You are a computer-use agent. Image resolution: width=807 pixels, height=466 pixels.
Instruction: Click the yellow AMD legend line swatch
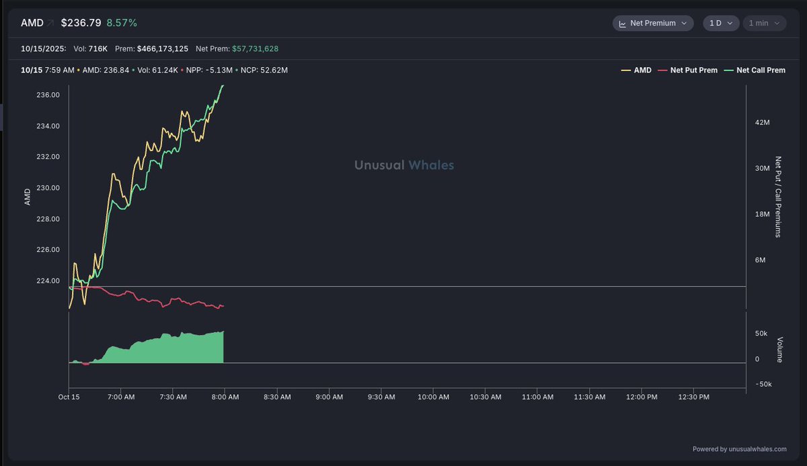point(625,70)
